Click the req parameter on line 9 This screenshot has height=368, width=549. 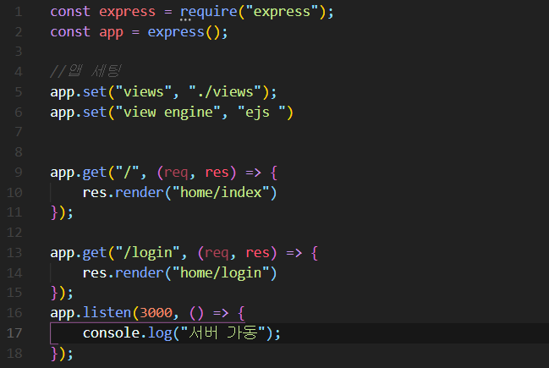pyautogui.click(x=176, y=173)
